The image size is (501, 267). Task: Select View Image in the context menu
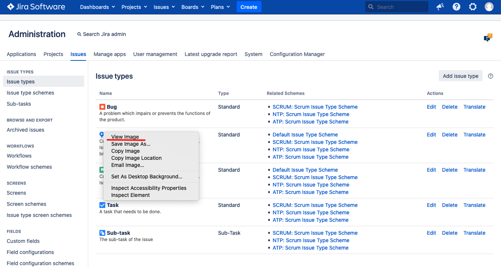click(x=151, y=137)
